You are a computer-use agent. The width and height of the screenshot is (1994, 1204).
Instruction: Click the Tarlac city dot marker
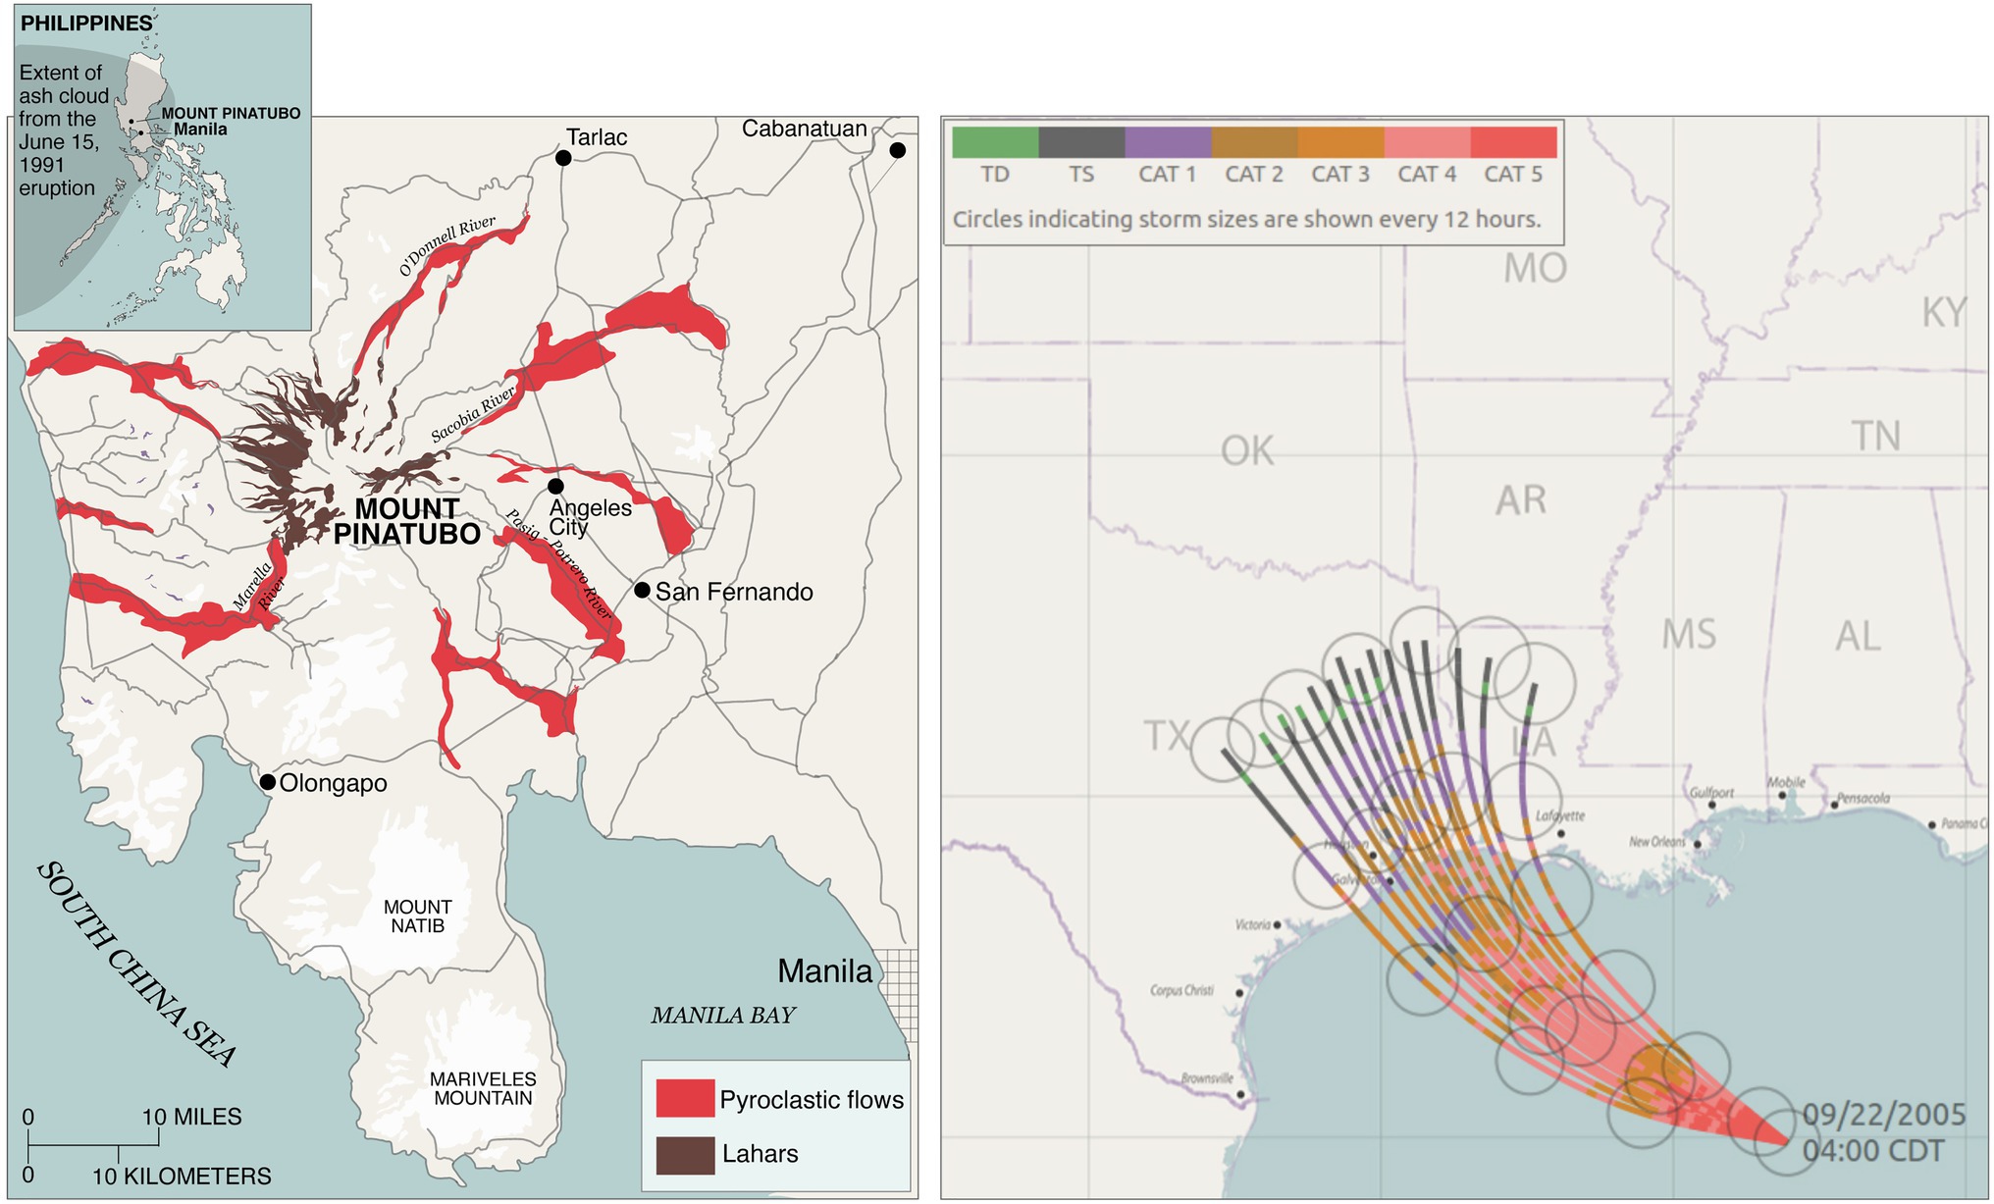[x=563, y=158]
